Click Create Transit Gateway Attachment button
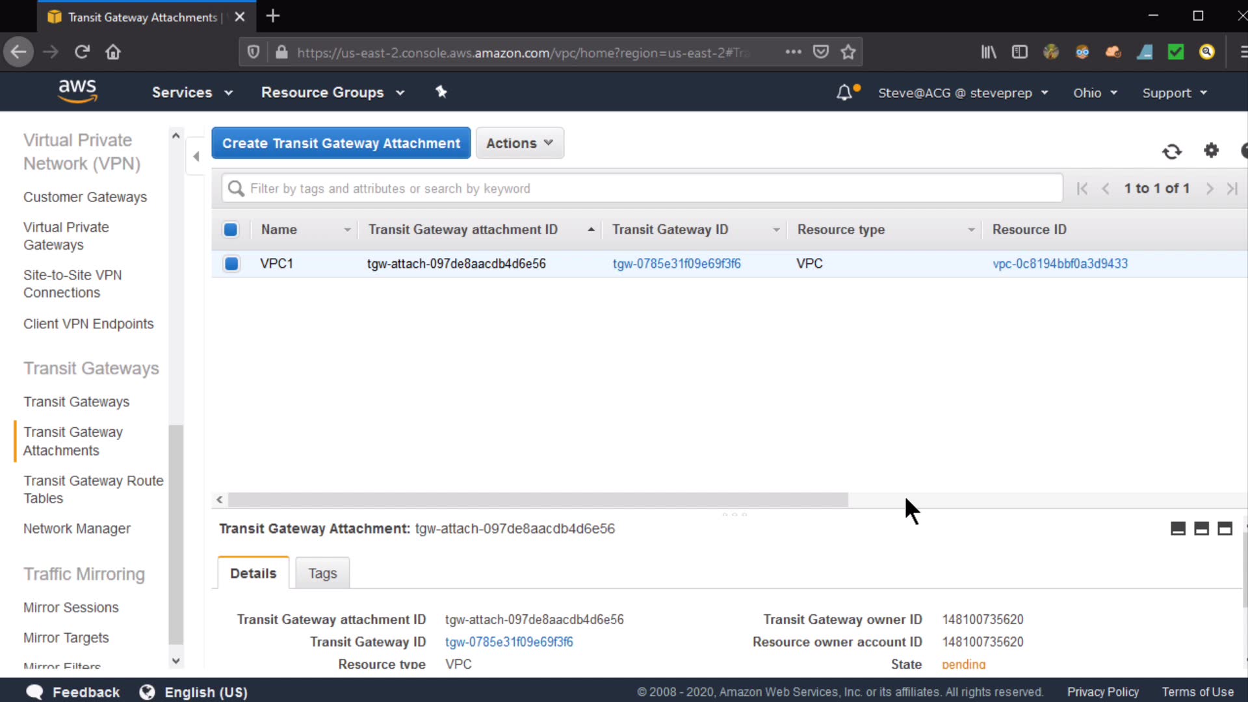1248x702 pixels. pyautogui.click(x=341, y=143)
